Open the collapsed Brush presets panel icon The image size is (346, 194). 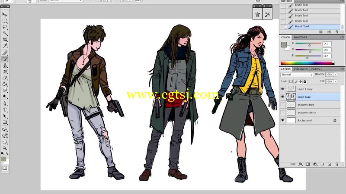[257, 15]
